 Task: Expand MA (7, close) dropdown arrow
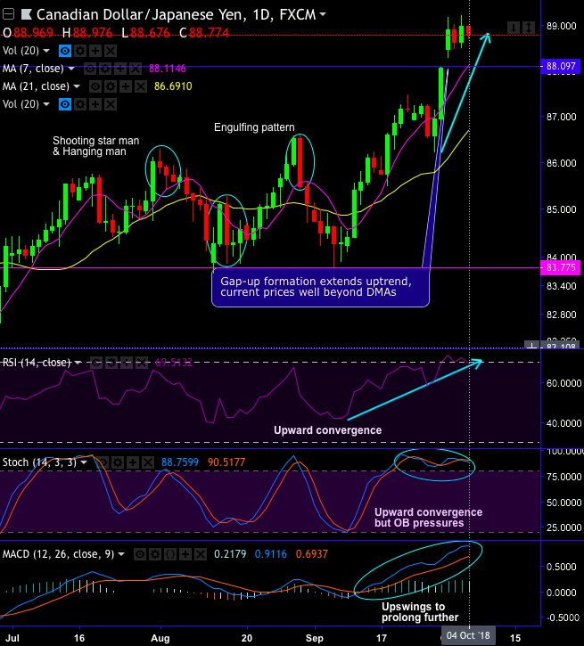(x=71, y=69)
